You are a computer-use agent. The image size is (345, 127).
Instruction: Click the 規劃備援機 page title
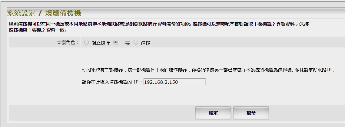click(63, 13)
